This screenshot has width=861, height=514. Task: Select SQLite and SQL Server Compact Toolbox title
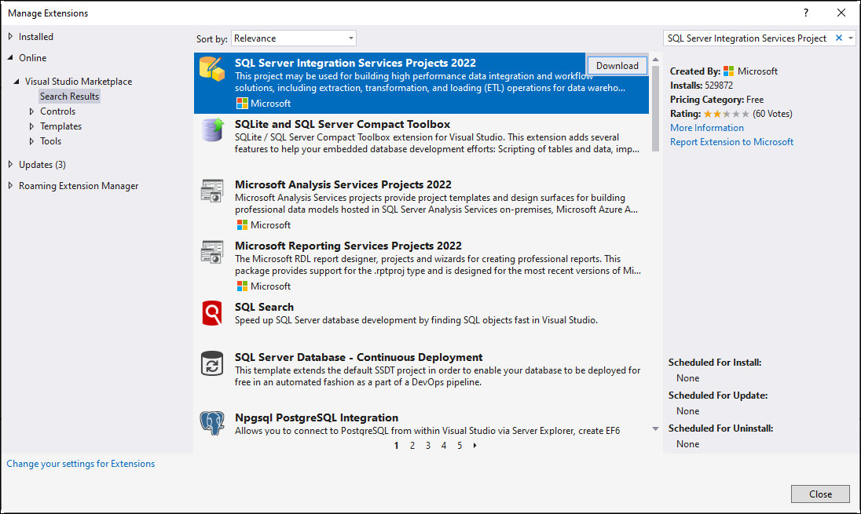[x=342, y=125]
